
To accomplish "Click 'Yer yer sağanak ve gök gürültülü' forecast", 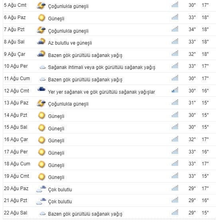I will (x=101, y=92).
